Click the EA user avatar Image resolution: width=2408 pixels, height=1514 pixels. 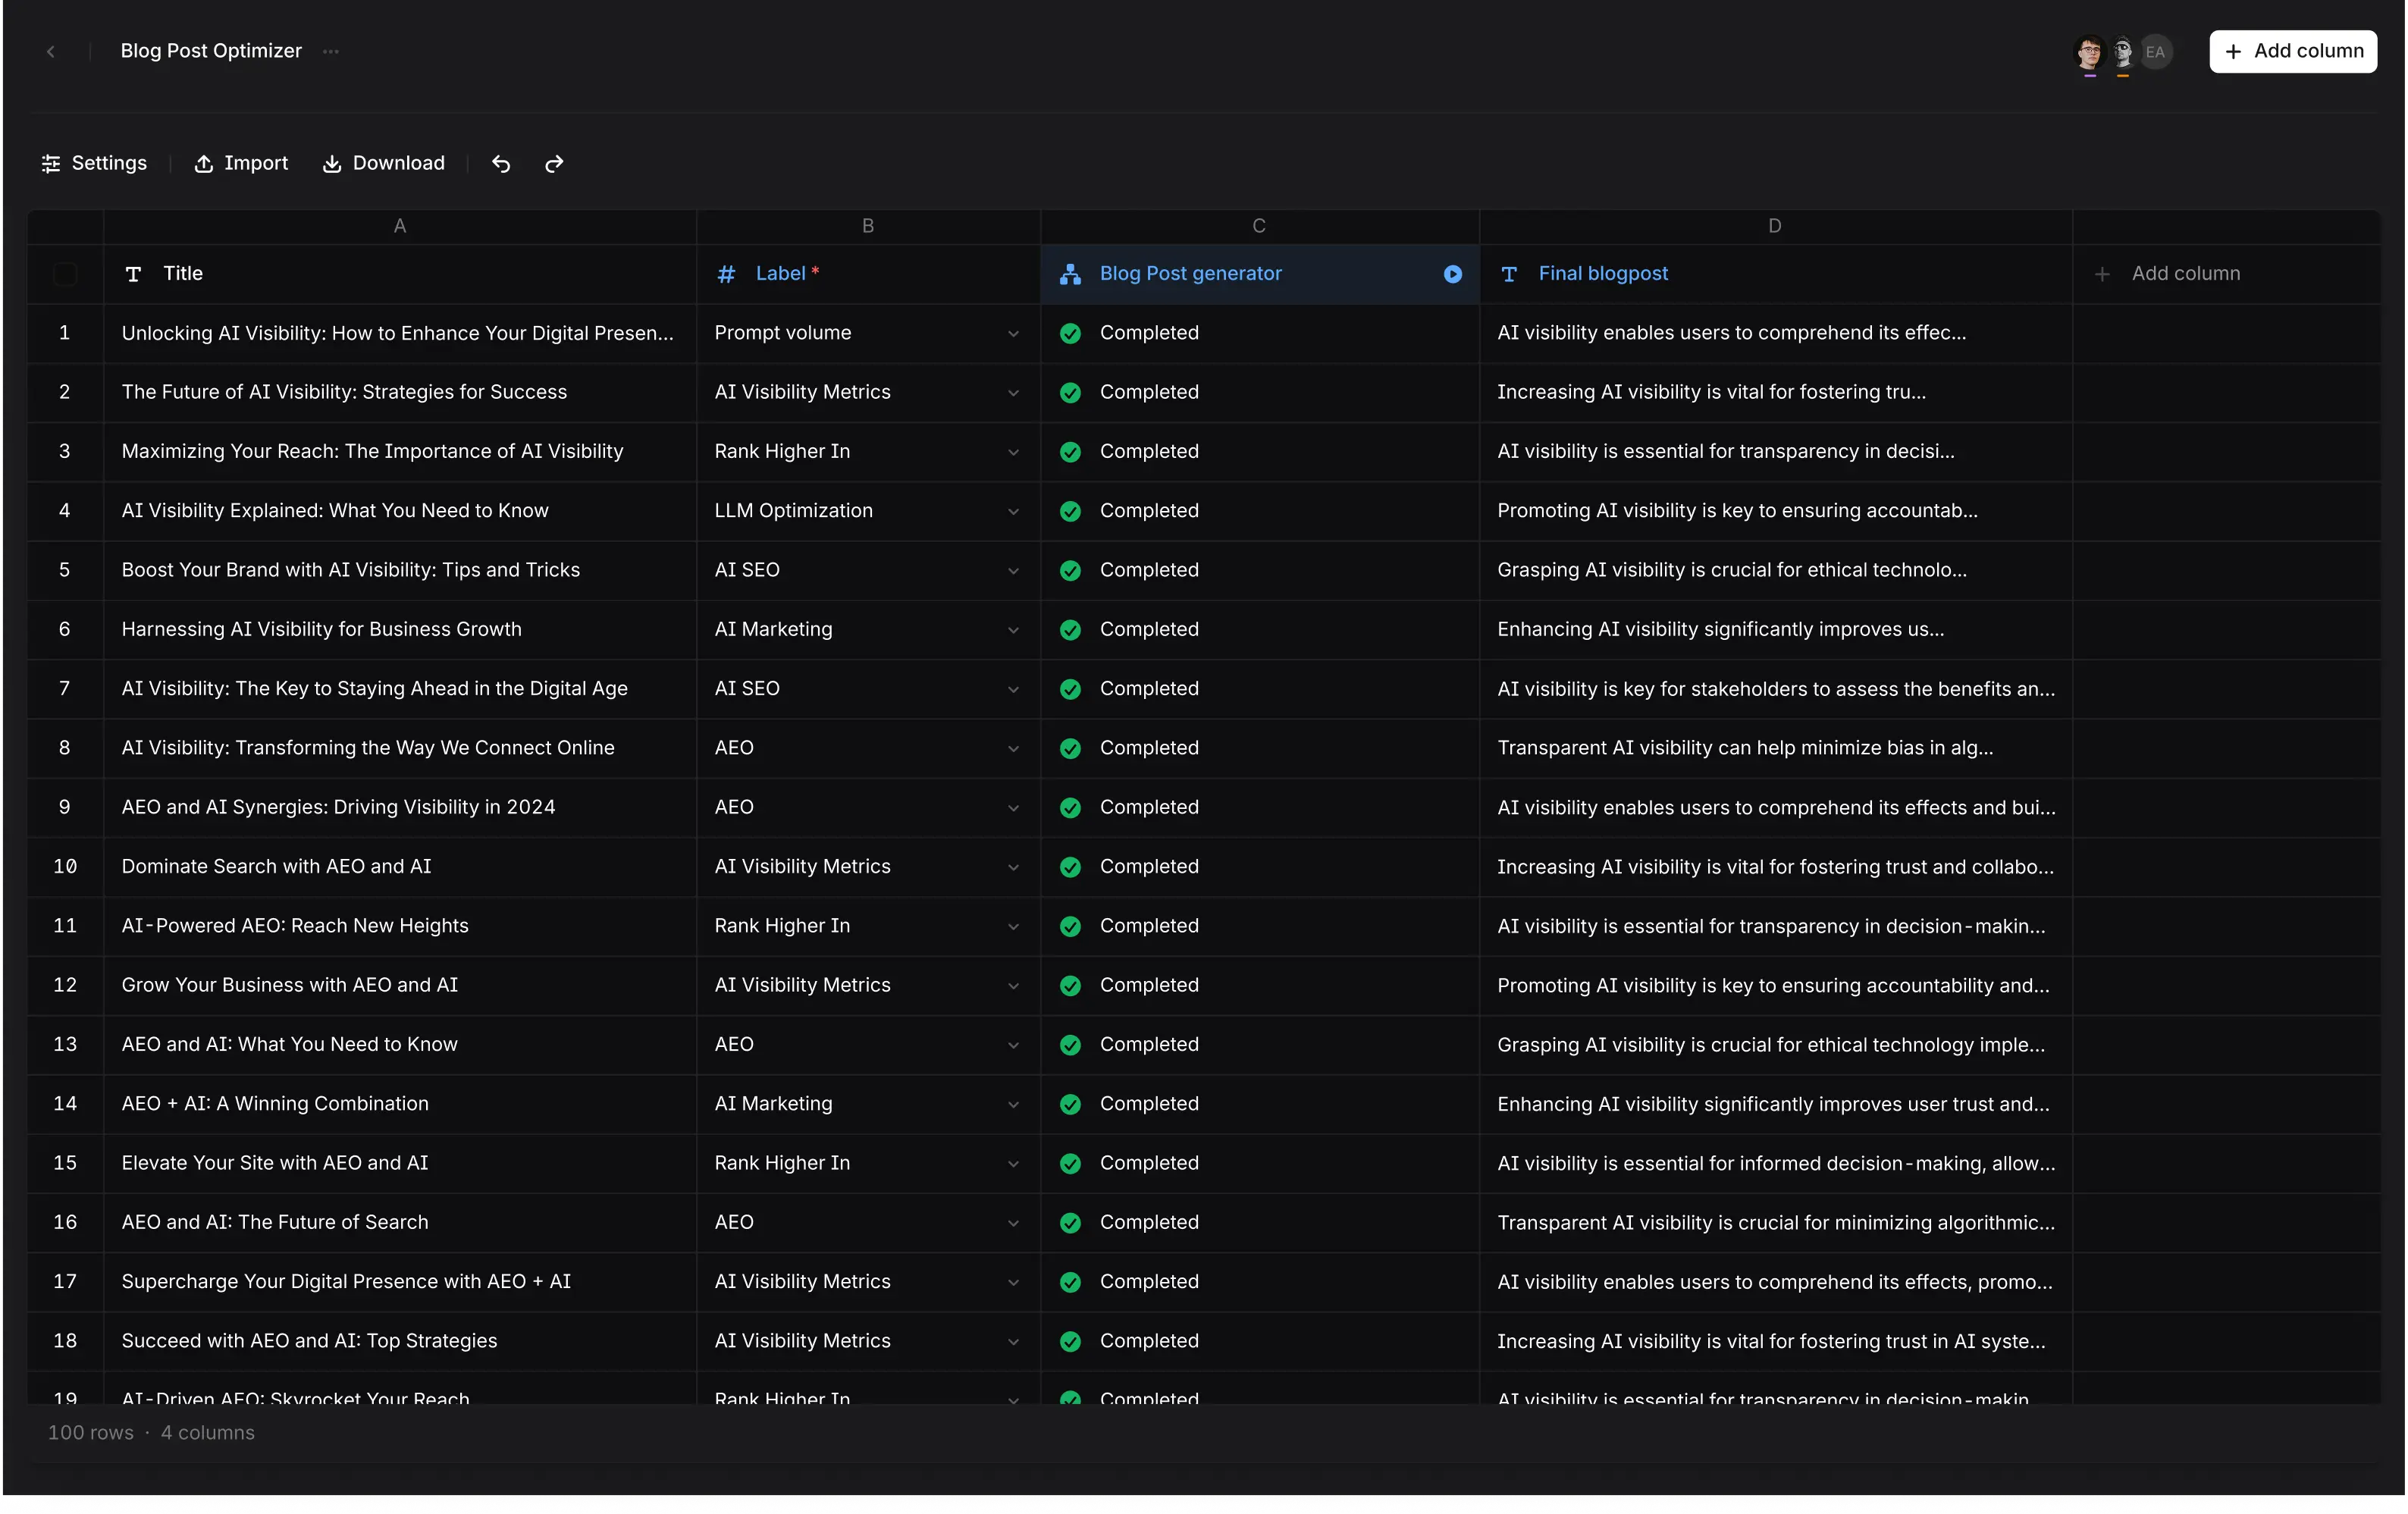coord(2155,52)
